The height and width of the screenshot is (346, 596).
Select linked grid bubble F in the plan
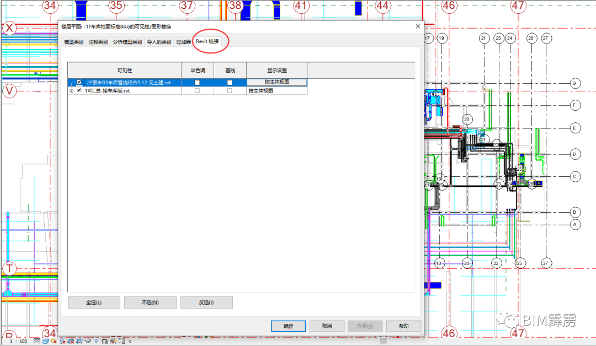(574, 105)
